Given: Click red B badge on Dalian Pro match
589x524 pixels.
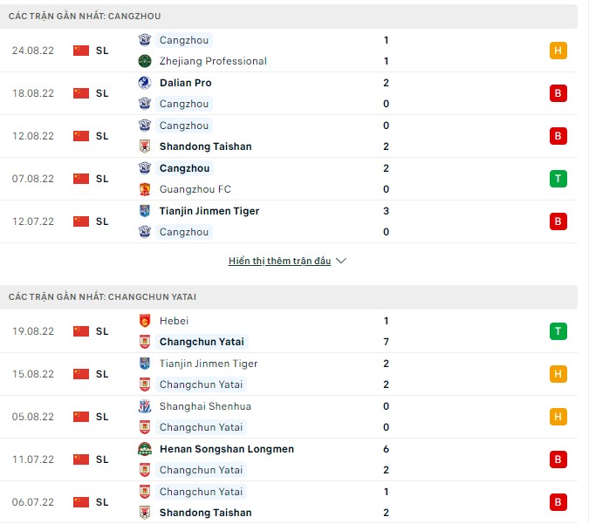Looking at the screenshot, I should click(558, 93).
